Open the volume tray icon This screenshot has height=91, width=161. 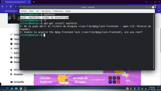pyautogui.click(x=142, y=88)
